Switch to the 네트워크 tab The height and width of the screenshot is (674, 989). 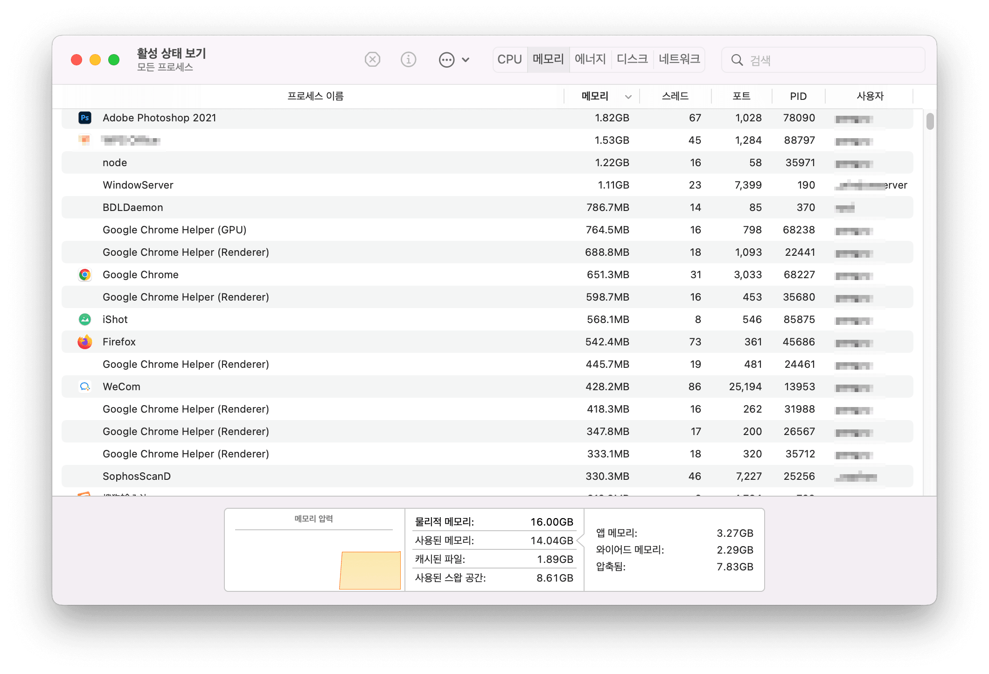coord(679,59)
